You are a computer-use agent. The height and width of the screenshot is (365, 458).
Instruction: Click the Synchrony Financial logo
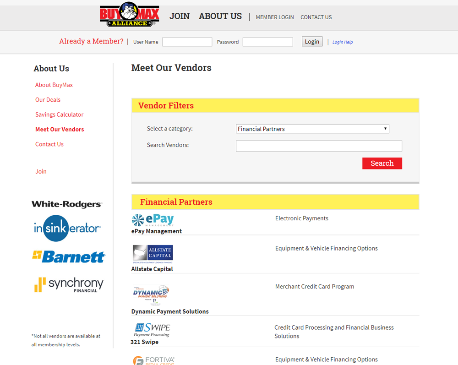[68, 284]
